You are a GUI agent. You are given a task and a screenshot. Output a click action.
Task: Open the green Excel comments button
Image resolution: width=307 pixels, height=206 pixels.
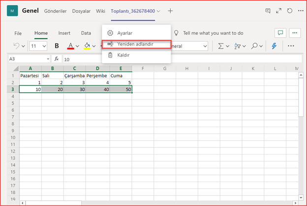pos(280,33)
